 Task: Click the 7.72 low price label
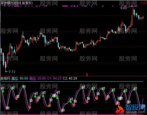12,72
